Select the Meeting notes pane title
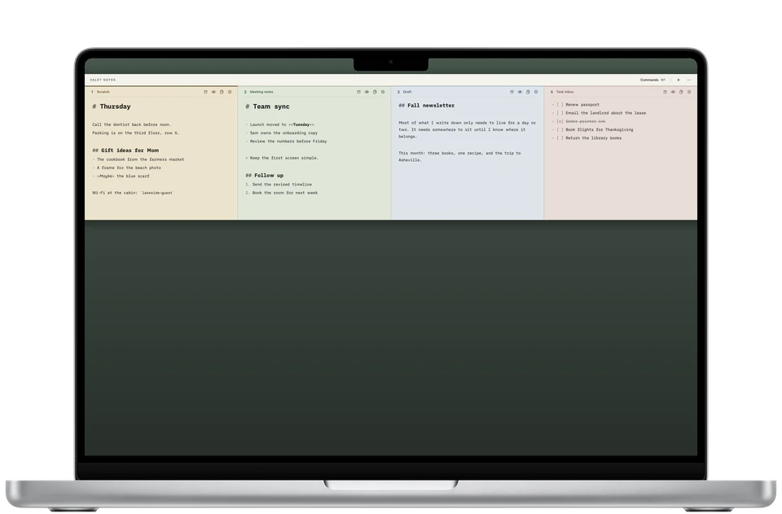The image size is (782, 514). (x=261, y=92)
